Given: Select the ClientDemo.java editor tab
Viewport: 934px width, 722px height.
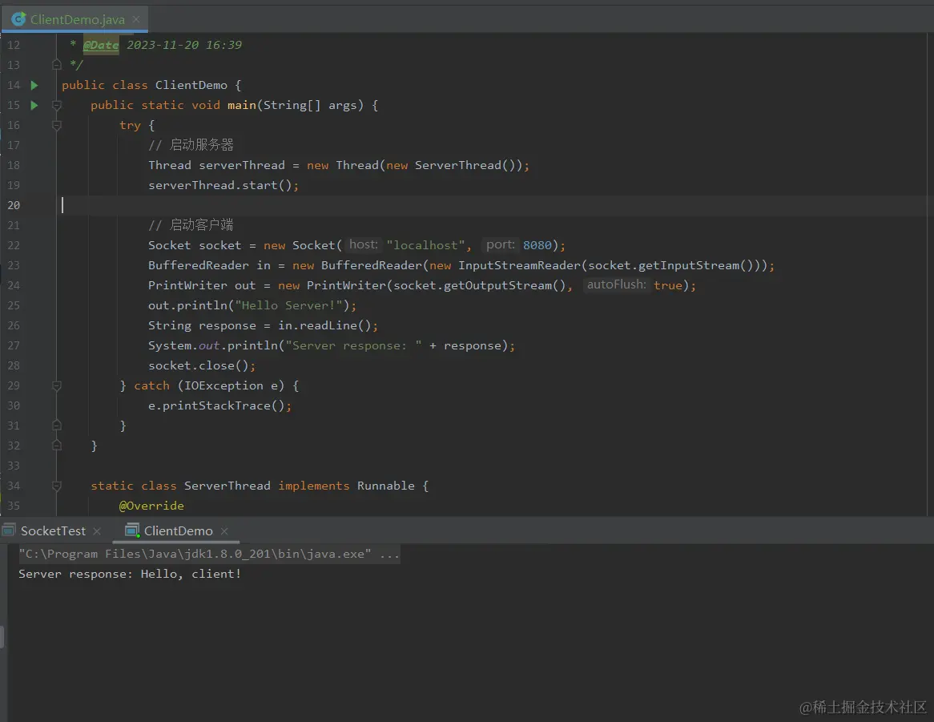Looking at the screenshot, I should pos(75,19).
